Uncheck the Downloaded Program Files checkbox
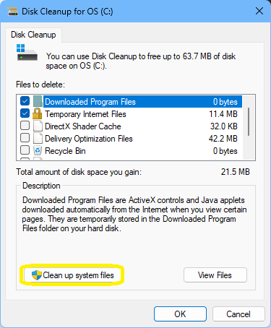271x328 pixels. click(x=25, y=101)
